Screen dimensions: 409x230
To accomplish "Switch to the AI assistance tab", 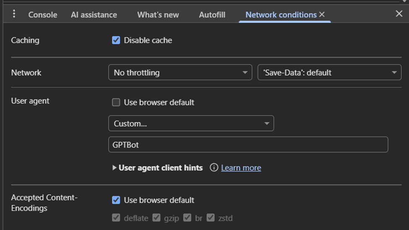I will [94, 15].
